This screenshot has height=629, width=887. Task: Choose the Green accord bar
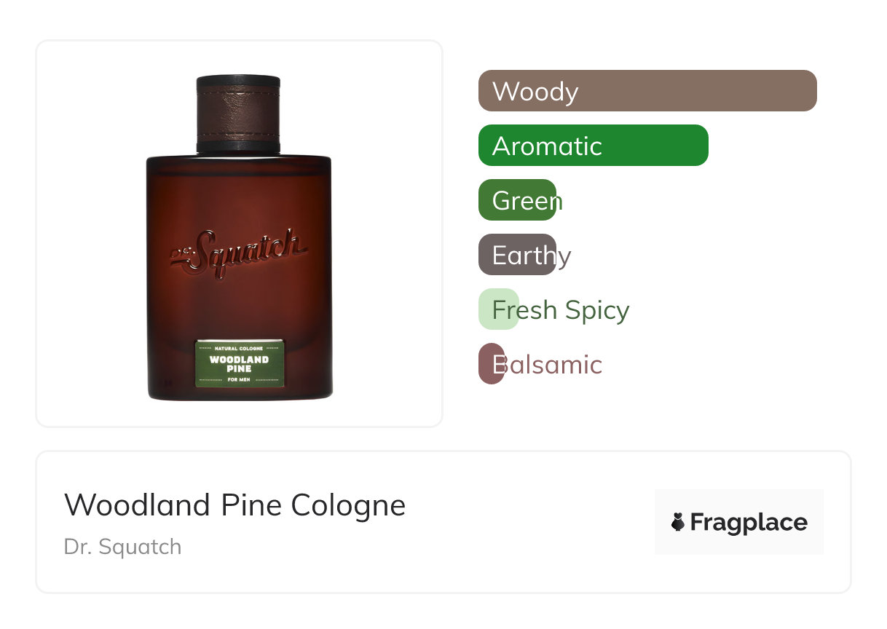[517, 200]
